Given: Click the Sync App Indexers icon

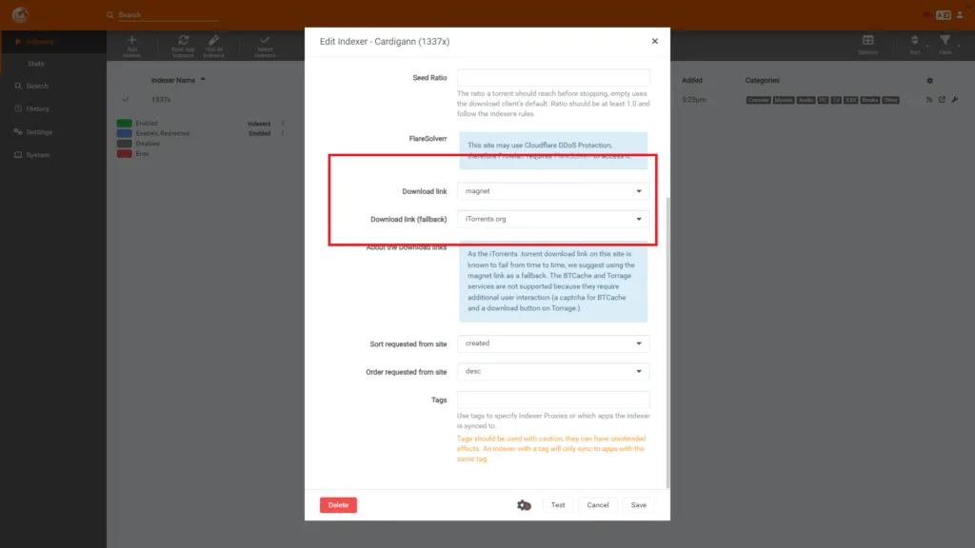Looking at the screenshot, I should [x=181, y=41].
